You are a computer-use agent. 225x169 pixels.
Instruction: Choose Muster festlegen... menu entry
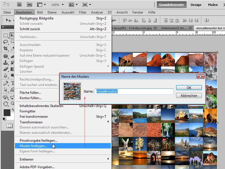click(x=63, y=146)
